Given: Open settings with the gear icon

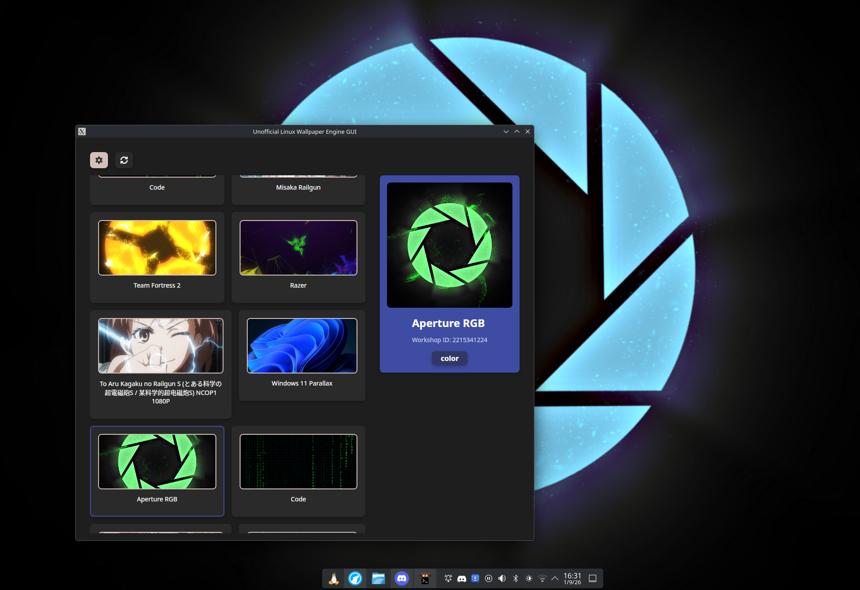Looking at the screenshot, I should pyautogui.click(x=99, y=160).
